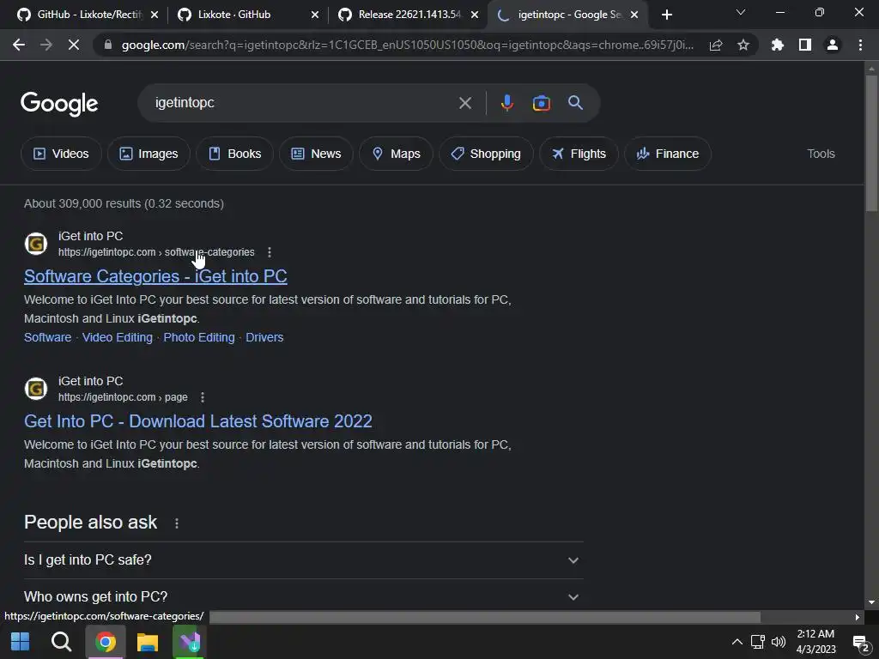The image size is (879, 659).
Task: Click the share page icon in address bar
Action: (x=716, y=45)
